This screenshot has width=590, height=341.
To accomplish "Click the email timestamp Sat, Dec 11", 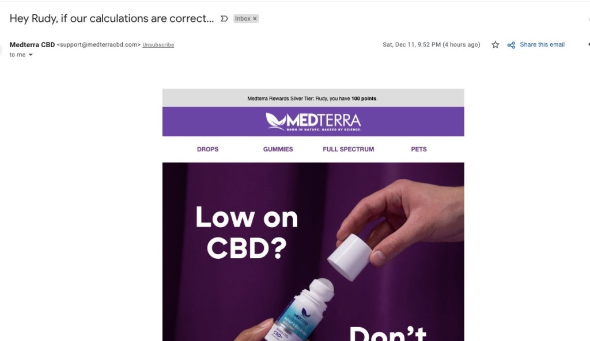I will pos(431,44).
